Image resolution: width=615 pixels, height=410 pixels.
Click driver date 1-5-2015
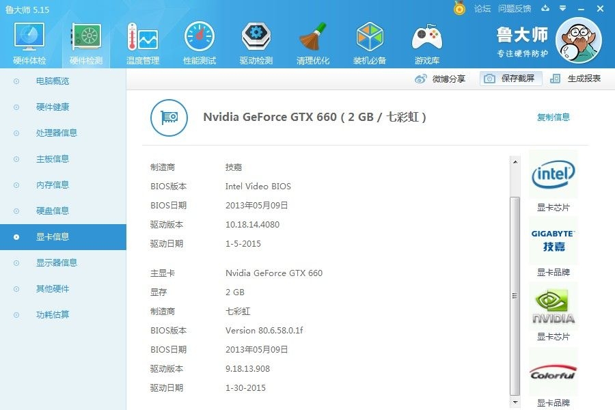tap(243, 244)
